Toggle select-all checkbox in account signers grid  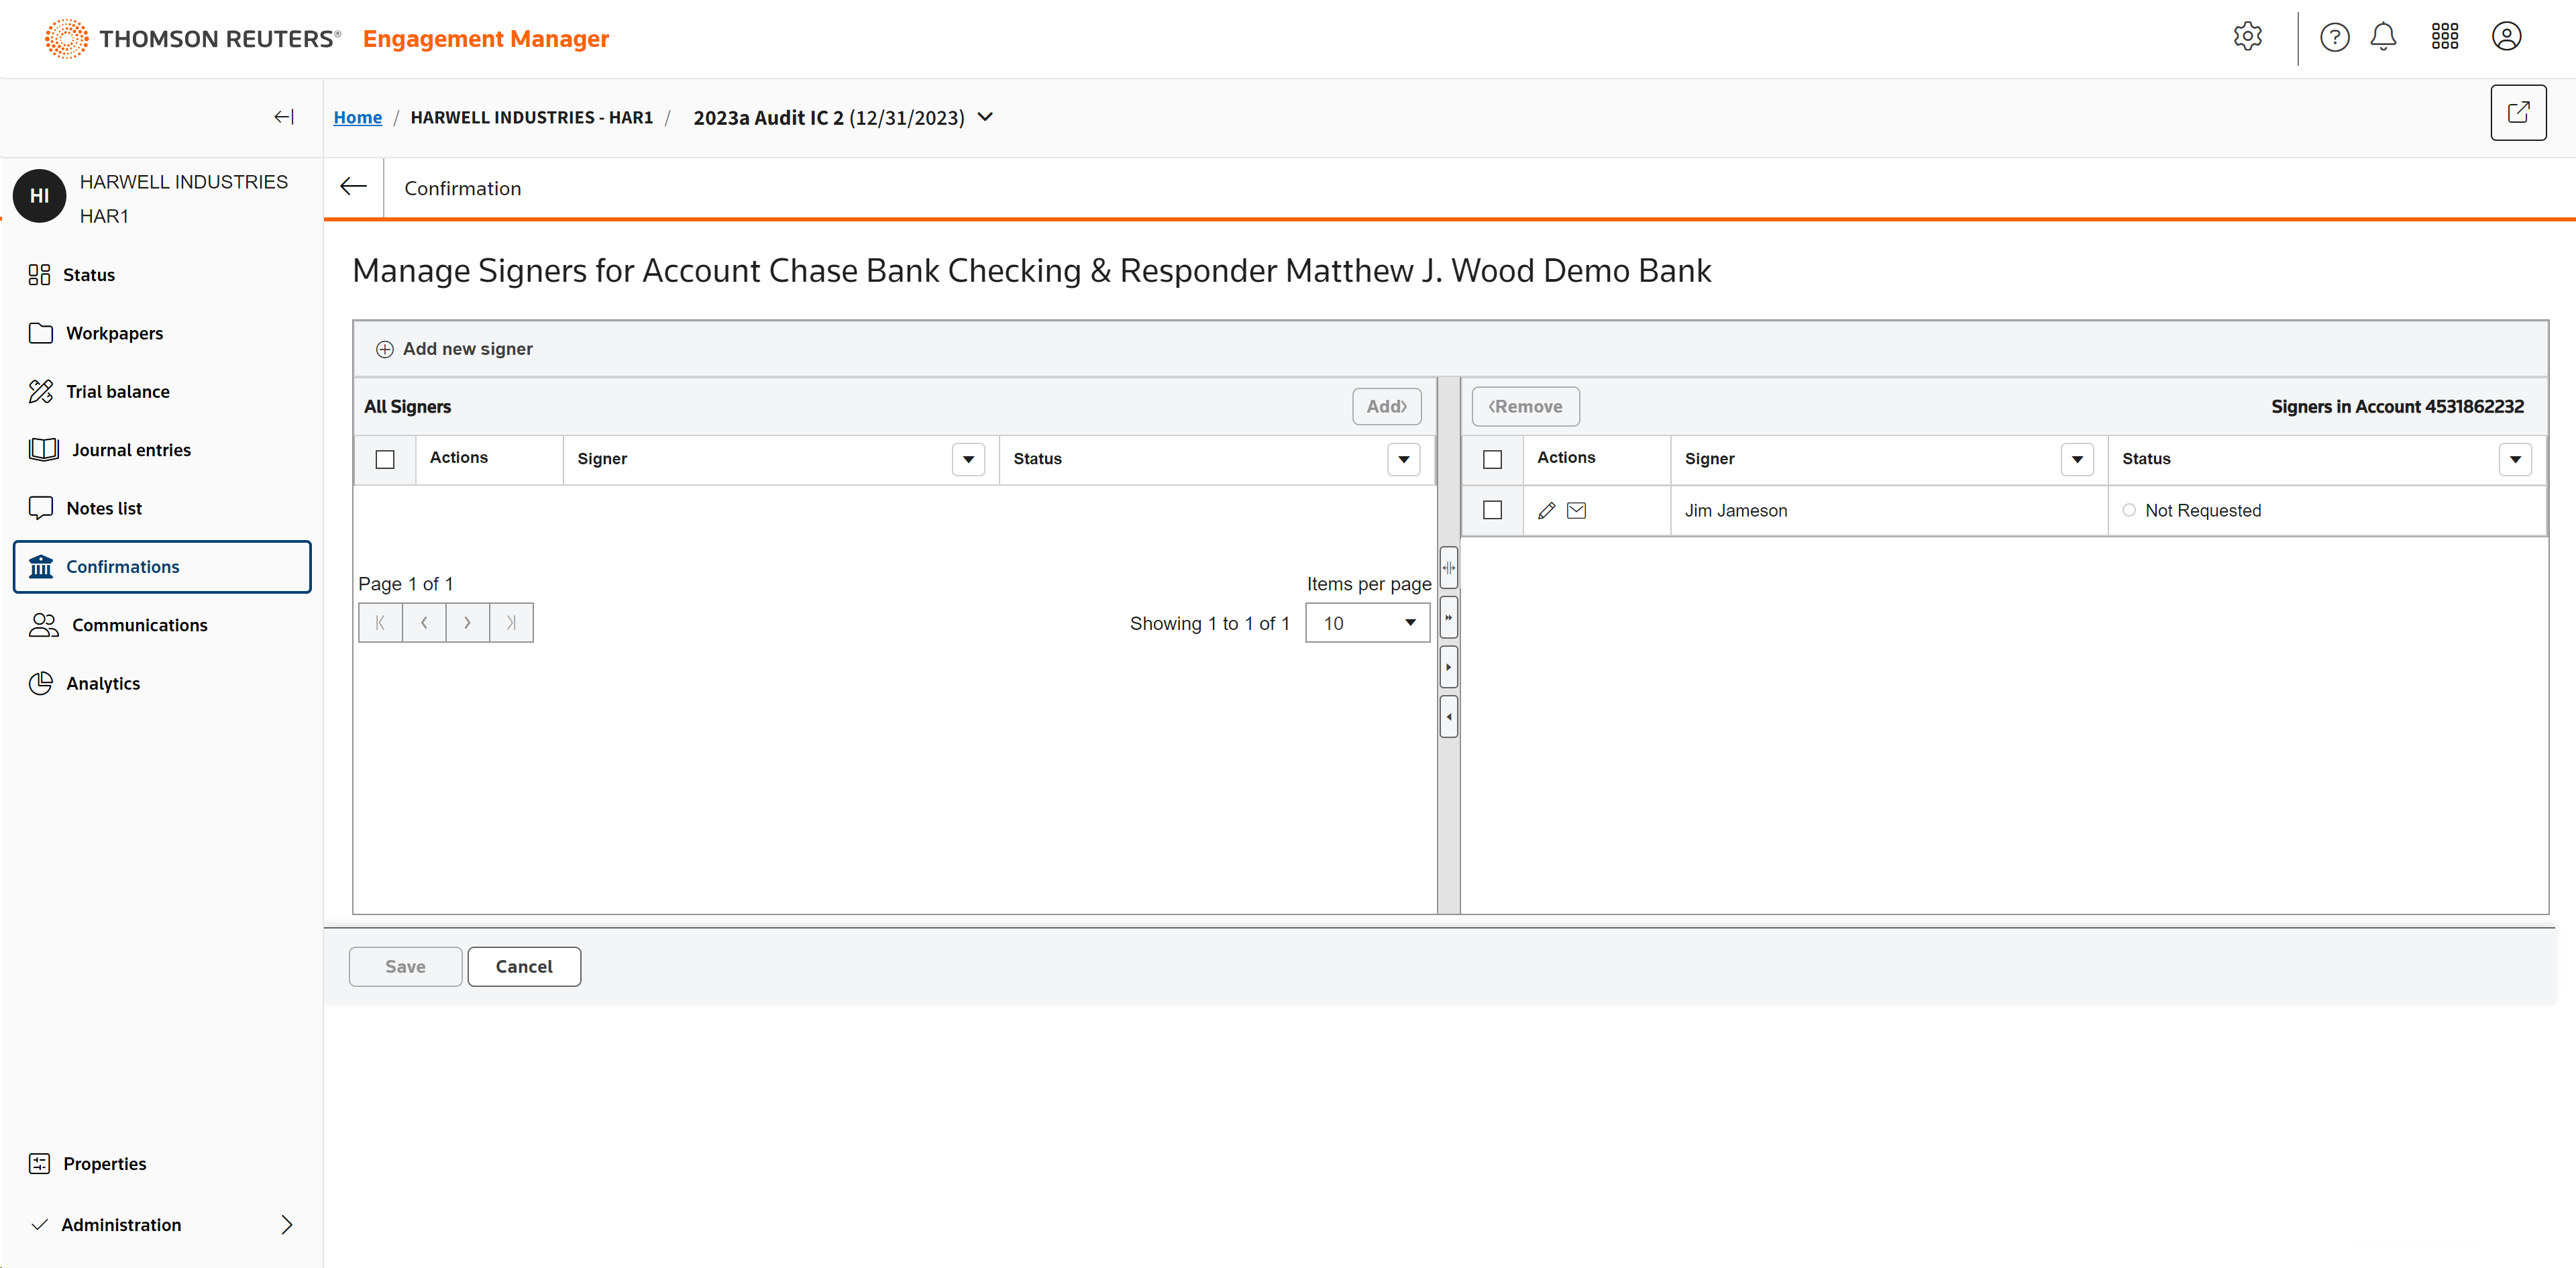coord(1492,459)
